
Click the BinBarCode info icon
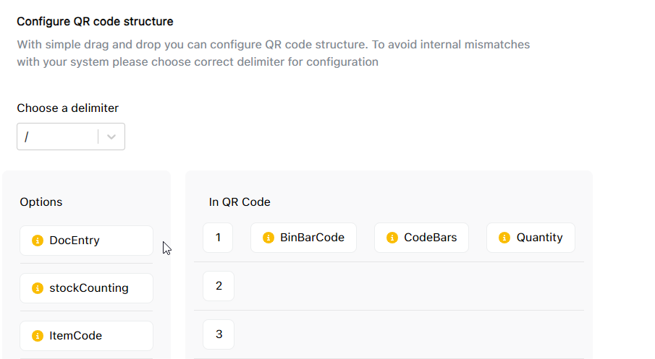coord(269,238)
